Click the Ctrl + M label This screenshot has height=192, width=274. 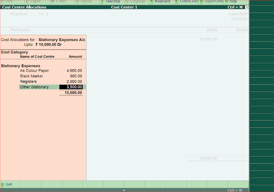click(235, 7)
